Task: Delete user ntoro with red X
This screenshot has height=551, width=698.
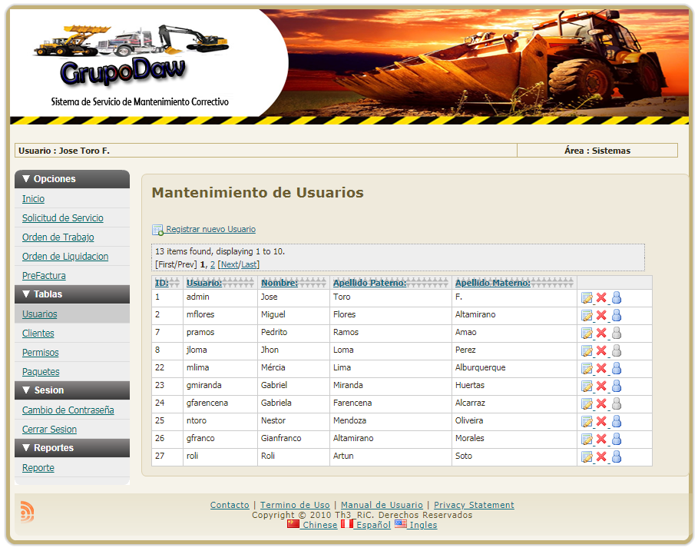Action: [x=601, y=421]
